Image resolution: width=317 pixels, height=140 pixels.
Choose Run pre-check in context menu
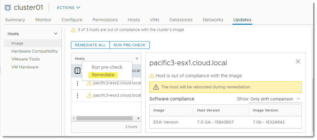107,67
